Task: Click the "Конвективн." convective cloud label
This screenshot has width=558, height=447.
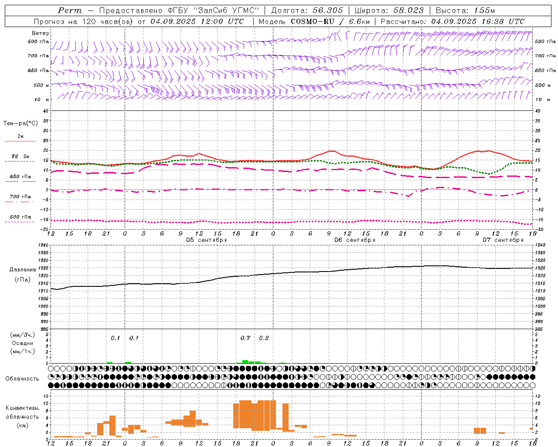Action: [x=23, y=408]
